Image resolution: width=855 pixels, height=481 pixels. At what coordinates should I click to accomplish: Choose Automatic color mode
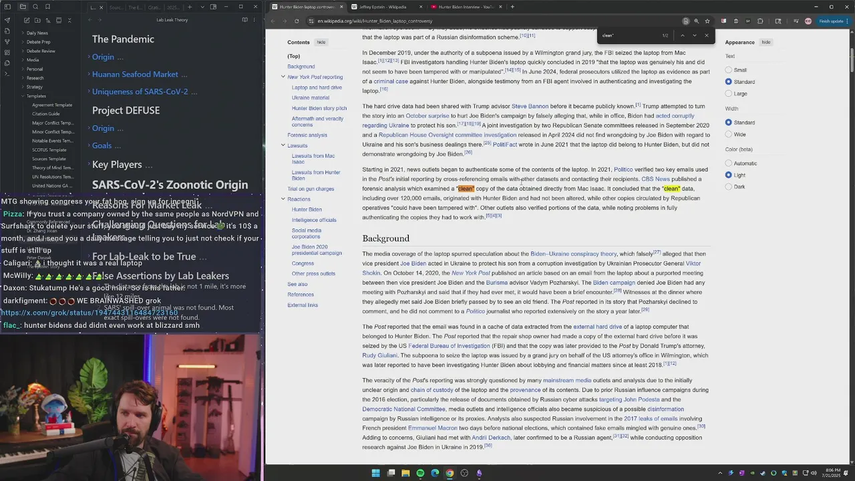point(729,163)
